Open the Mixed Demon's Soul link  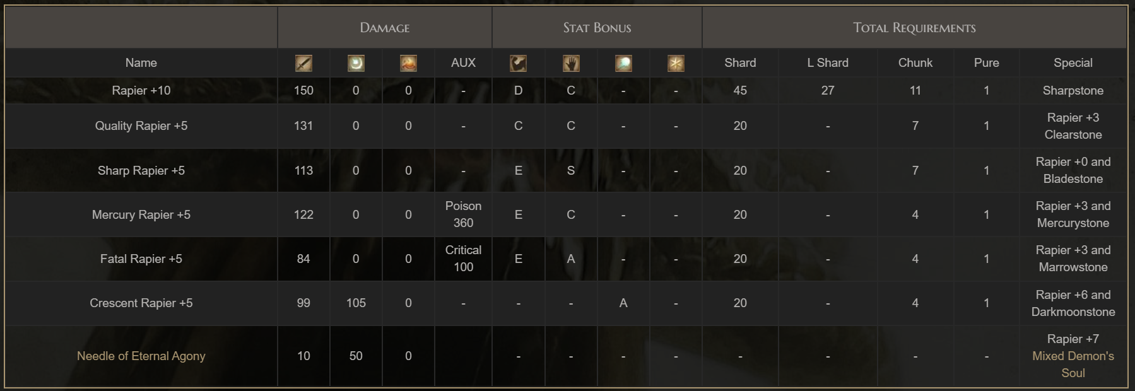[1073, 365]
